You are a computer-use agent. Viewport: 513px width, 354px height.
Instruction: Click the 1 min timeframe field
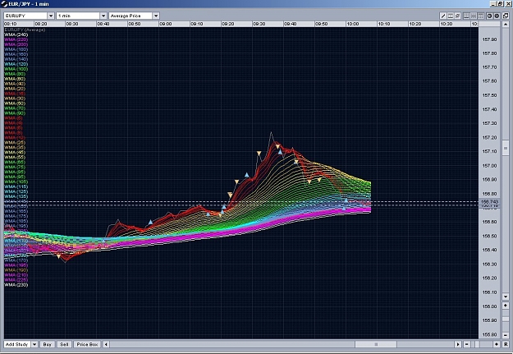click(78, 16)
